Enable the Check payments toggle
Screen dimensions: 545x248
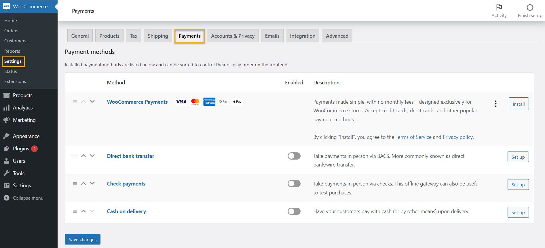[294, 183]
